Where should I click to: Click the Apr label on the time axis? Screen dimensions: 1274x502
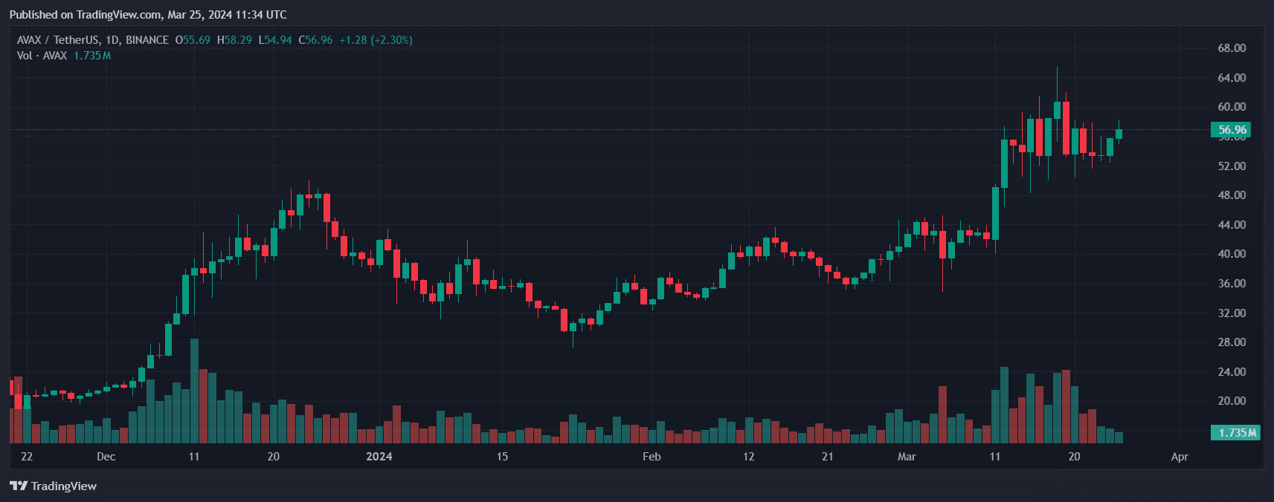pos(1180,457)
